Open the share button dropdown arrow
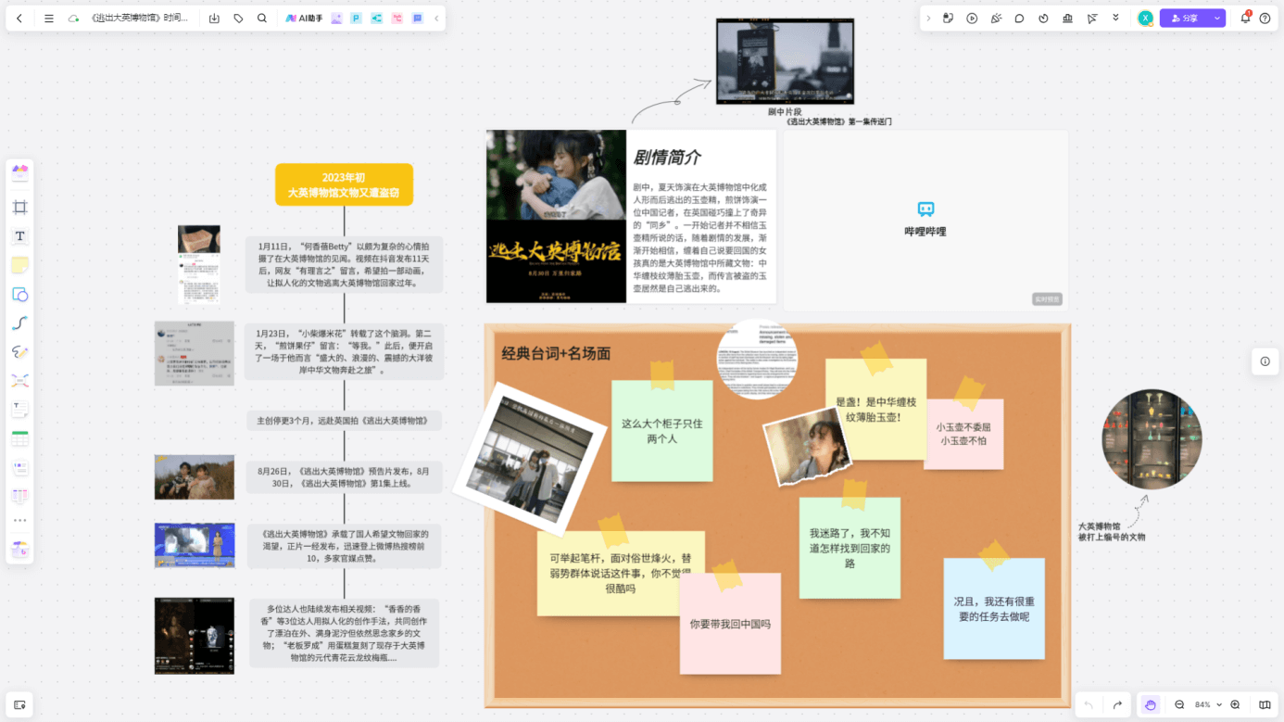The width and height of the screenshot is (1284, 722). [1217, 19]
